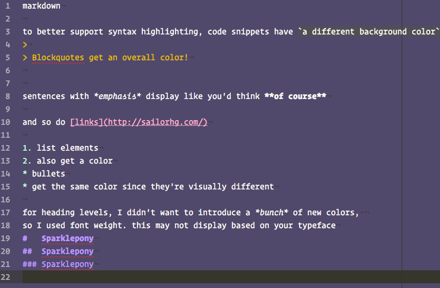
Task: Click the text 'and so do'
Action: tap(44, 122)
